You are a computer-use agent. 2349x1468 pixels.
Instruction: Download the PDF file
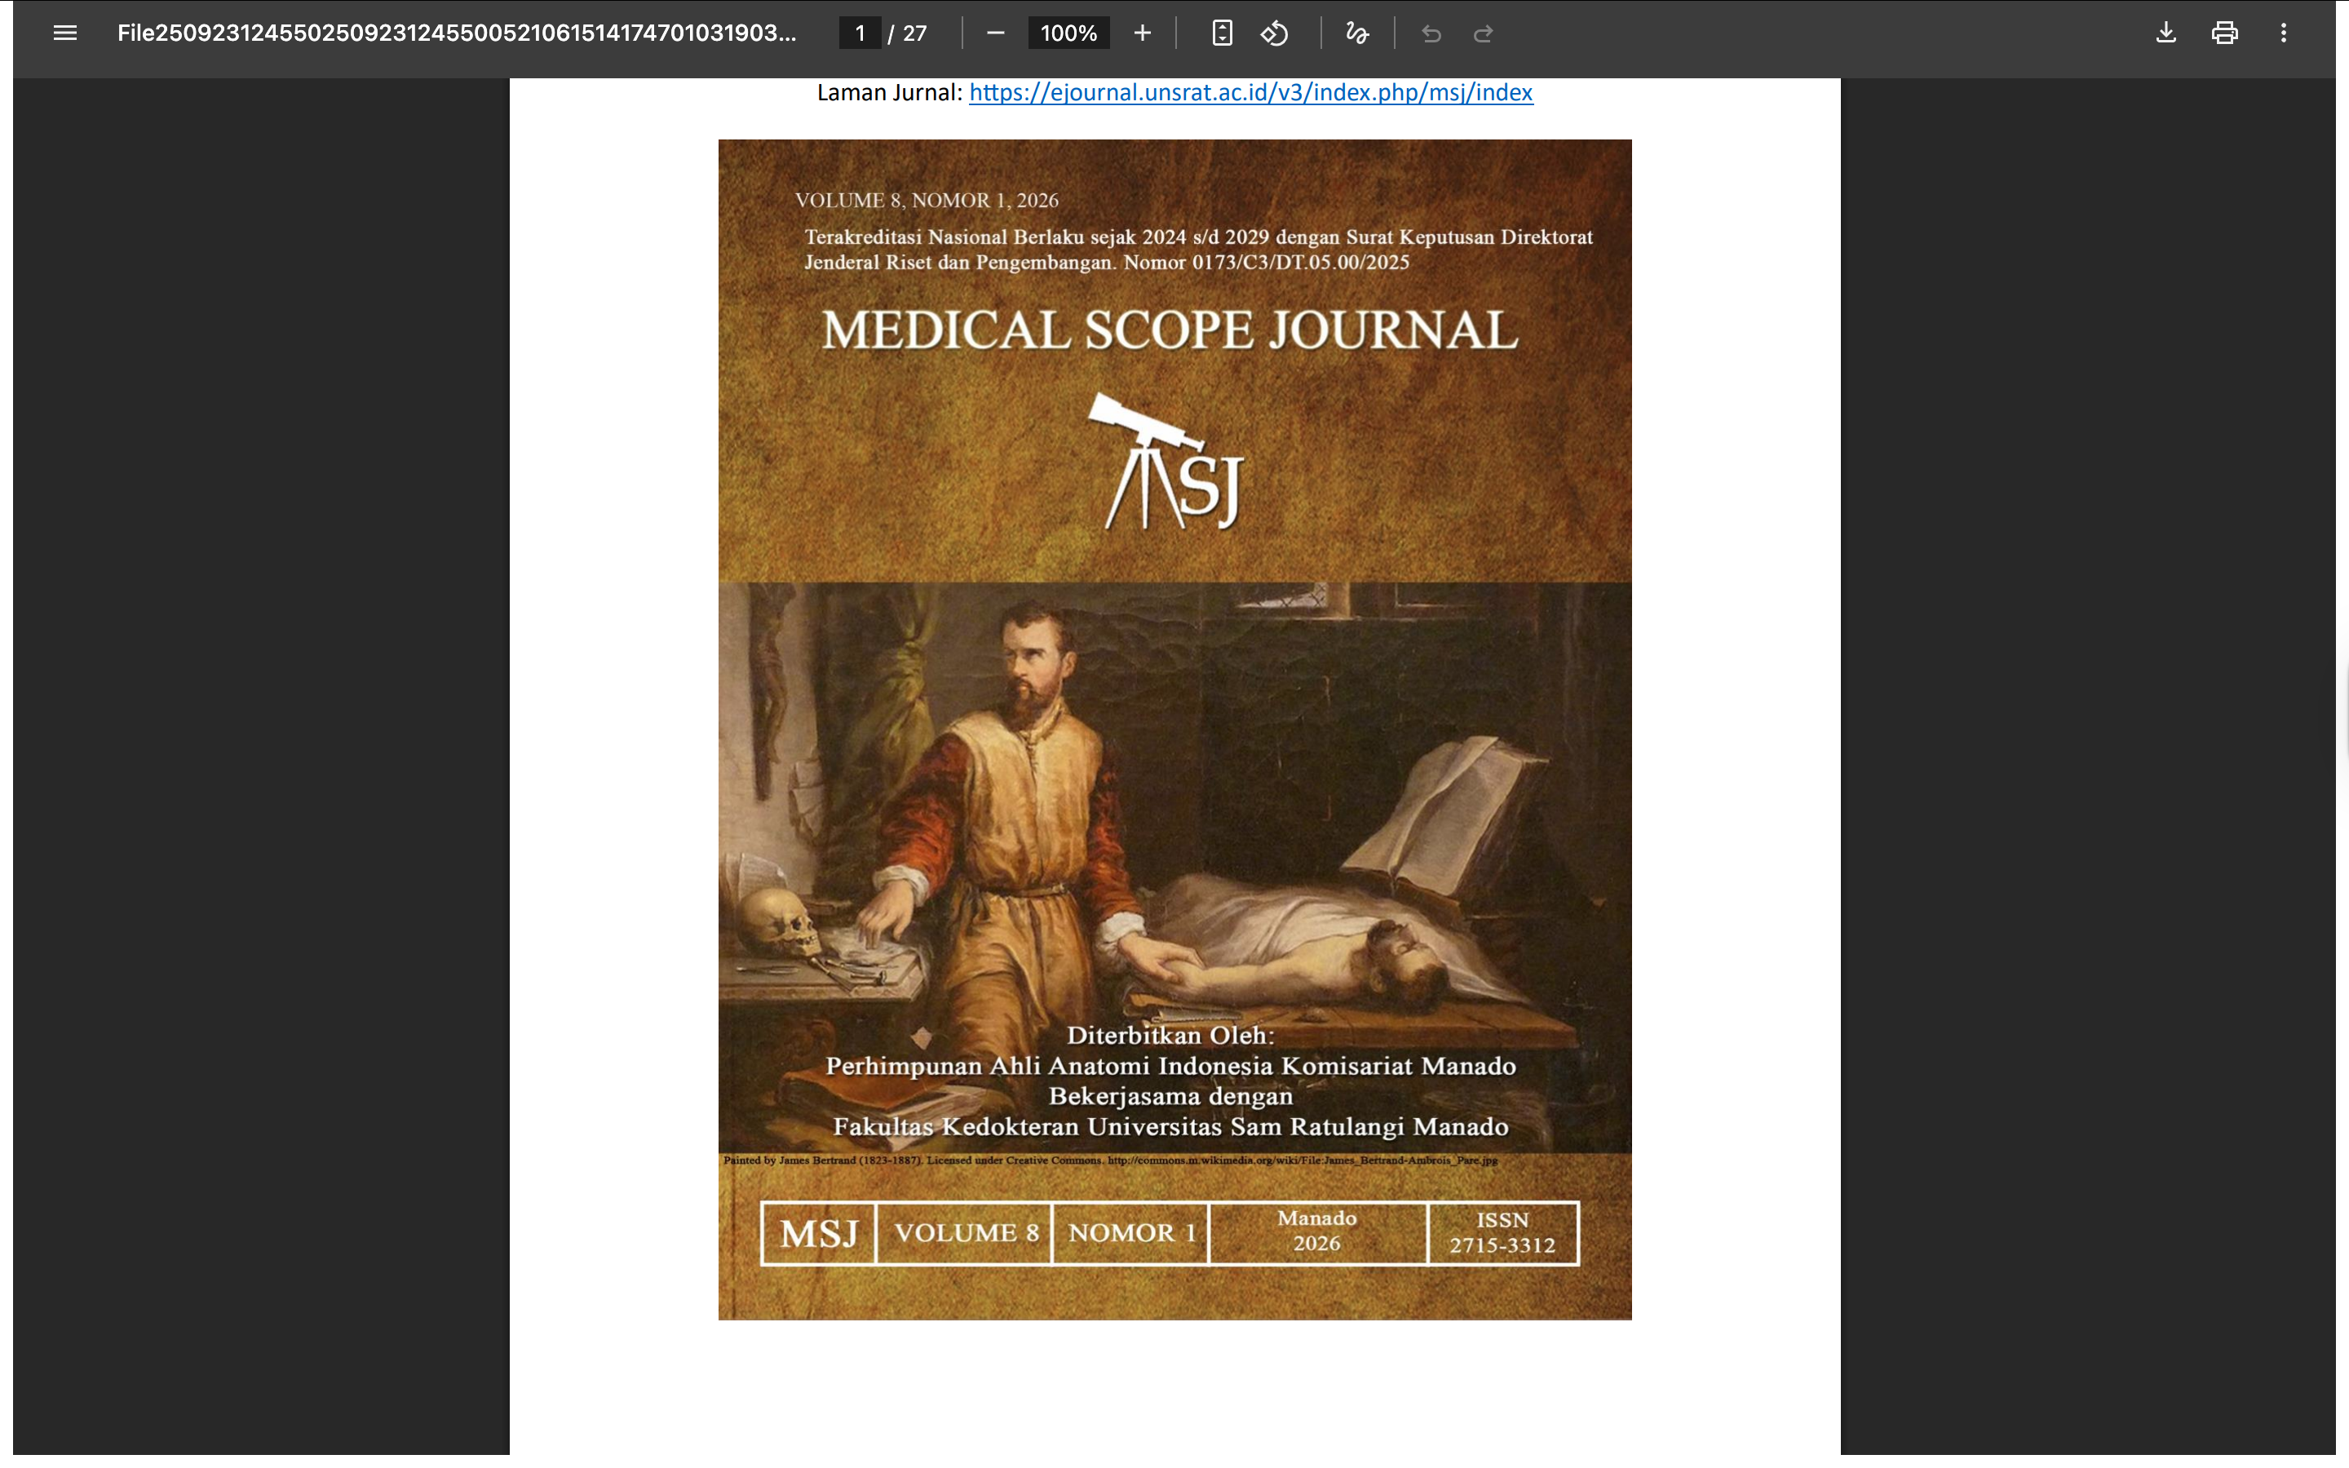(x=2165, y=33)
